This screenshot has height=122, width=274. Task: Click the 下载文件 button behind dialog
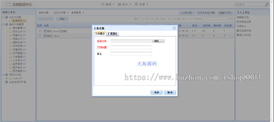click(x=46, y=19)
